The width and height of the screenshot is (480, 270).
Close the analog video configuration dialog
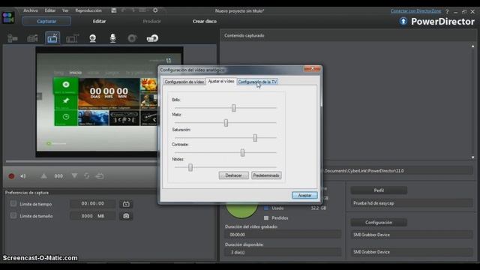pos(312,69)
